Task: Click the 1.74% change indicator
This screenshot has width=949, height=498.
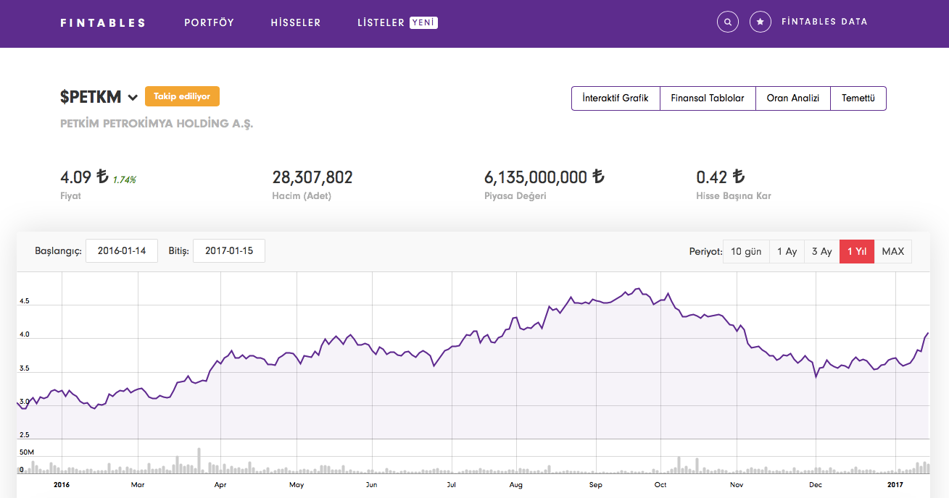Action: 124,180
